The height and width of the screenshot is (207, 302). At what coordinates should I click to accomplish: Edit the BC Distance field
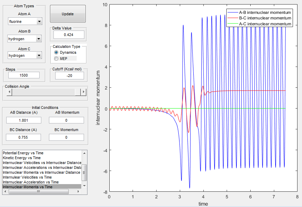(23, 137)
